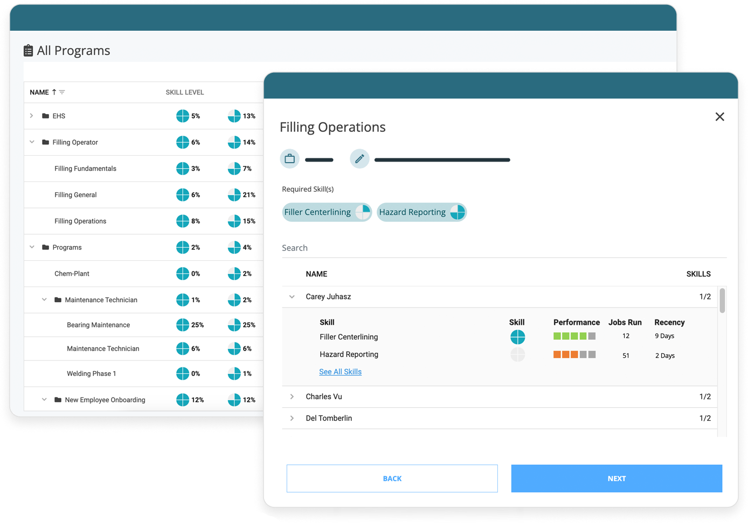Viewport: 748px width, 523px height.
Task: Click the first 12% circle for New Employee Onboarding
Action: click(183, 400)
